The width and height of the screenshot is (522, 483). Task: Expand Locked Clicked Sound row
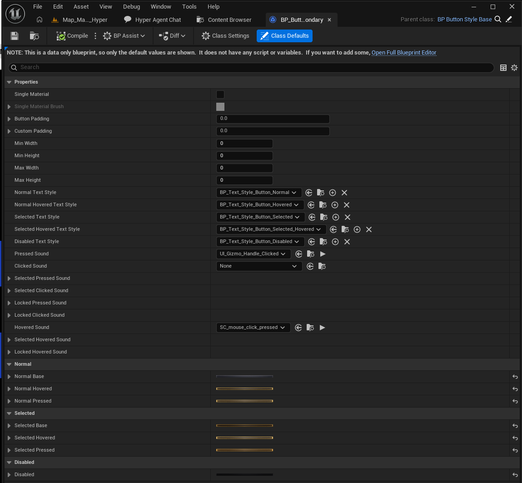click(x=10, y=315)
